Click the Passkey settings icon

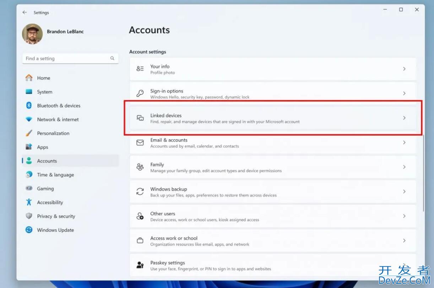point(140,265)
